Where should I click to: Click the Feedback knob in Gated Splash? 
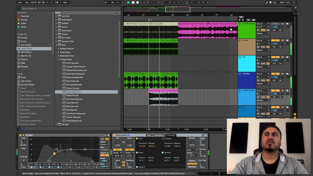[x=129, y=164]
